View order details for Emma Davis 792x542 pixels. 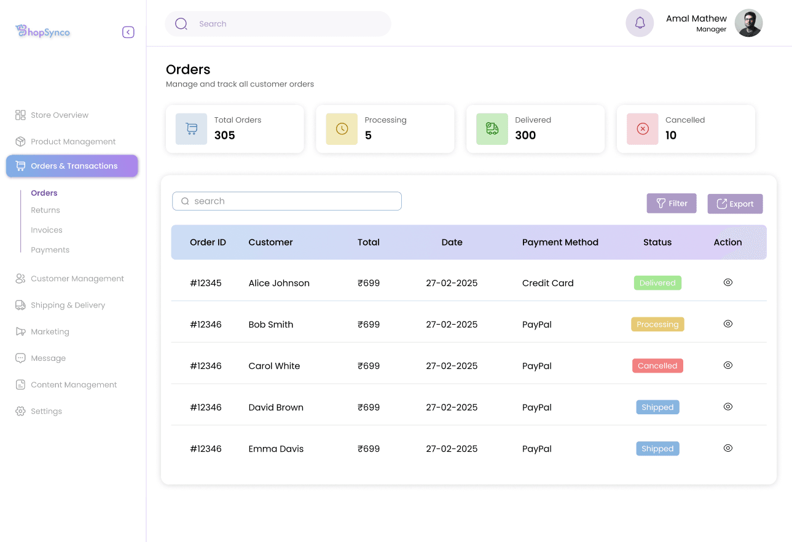(x=728, y=448)
